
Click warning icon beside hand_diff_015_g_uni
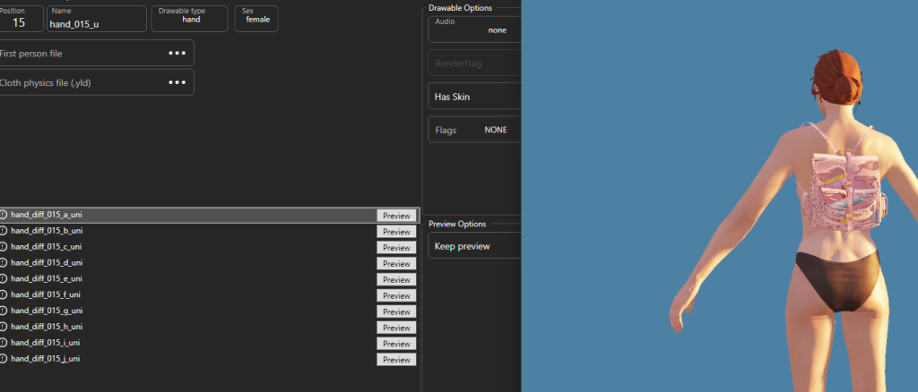(4, 311)
